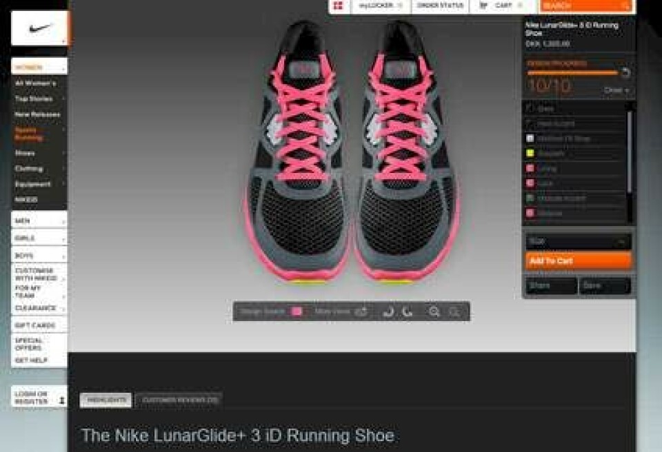This screenshot has width=662, height=452.
Task: Open FOR MY TEAM menu
Action: point(39,291)
